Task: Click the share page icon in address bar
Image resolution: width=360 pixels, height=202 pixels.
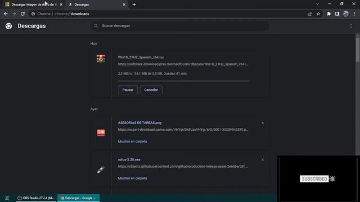Action: pos(310,13)
